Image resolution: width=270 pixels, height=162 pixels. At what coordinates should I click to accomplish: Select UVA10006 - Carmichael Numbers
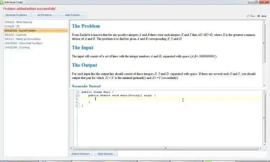[35, 43]
